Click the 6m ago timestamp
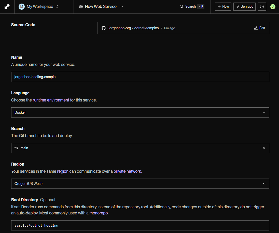The image size is (279, 233). click(x=169, y=28)
